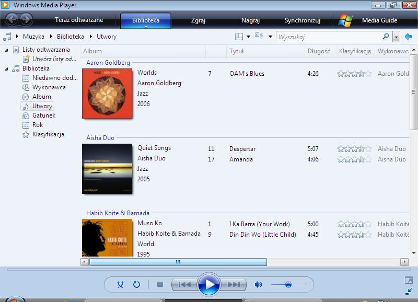Viewport: 418px width, 302px height.
Task: Expand breadcrumb arrow before Biblioteka
Action: (x=51, y=36)
